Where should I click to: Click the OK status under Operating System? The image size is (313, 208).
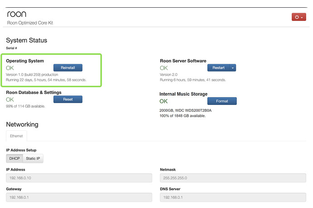pyautogui.click(x=10, y=68)
